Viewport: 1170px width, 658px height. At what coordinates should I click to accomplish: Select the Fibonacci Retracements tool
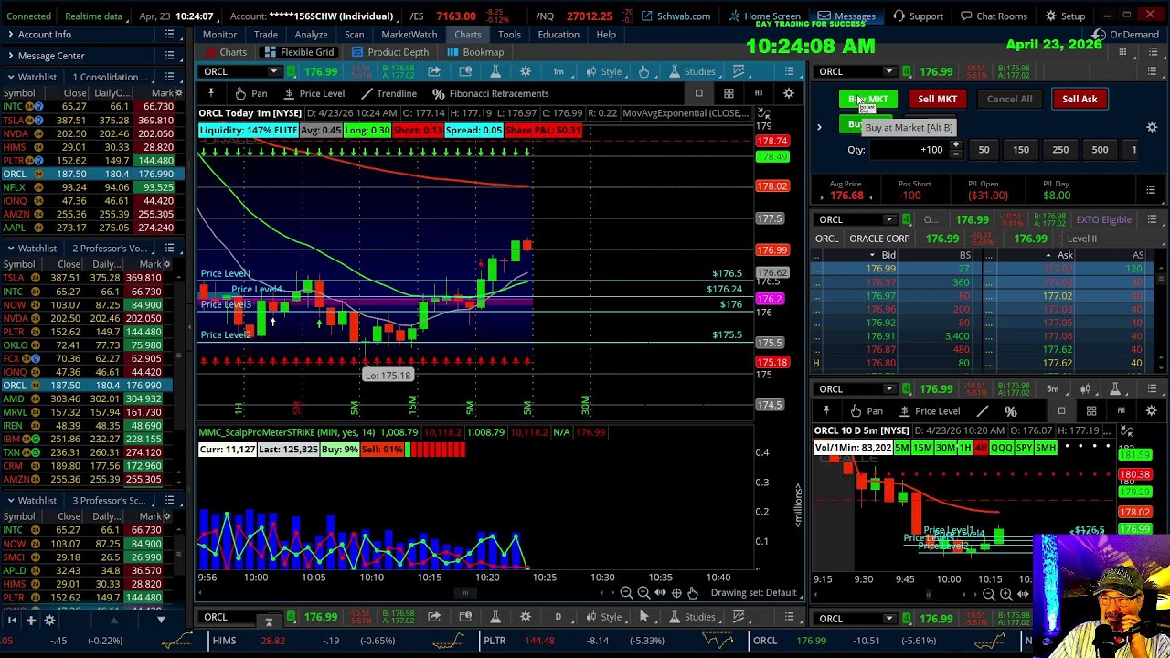pos(491,93)
